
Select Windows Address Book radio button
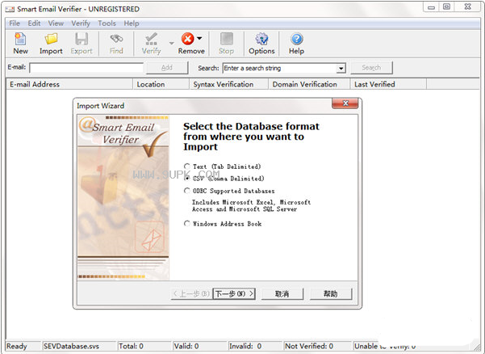187,223
